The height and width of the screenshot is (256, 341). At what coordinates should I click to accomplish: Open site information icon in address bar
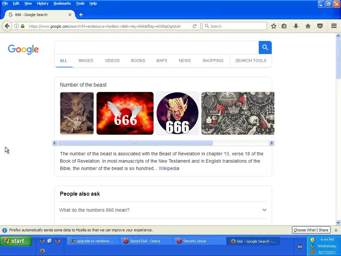(x=17, y=26)
